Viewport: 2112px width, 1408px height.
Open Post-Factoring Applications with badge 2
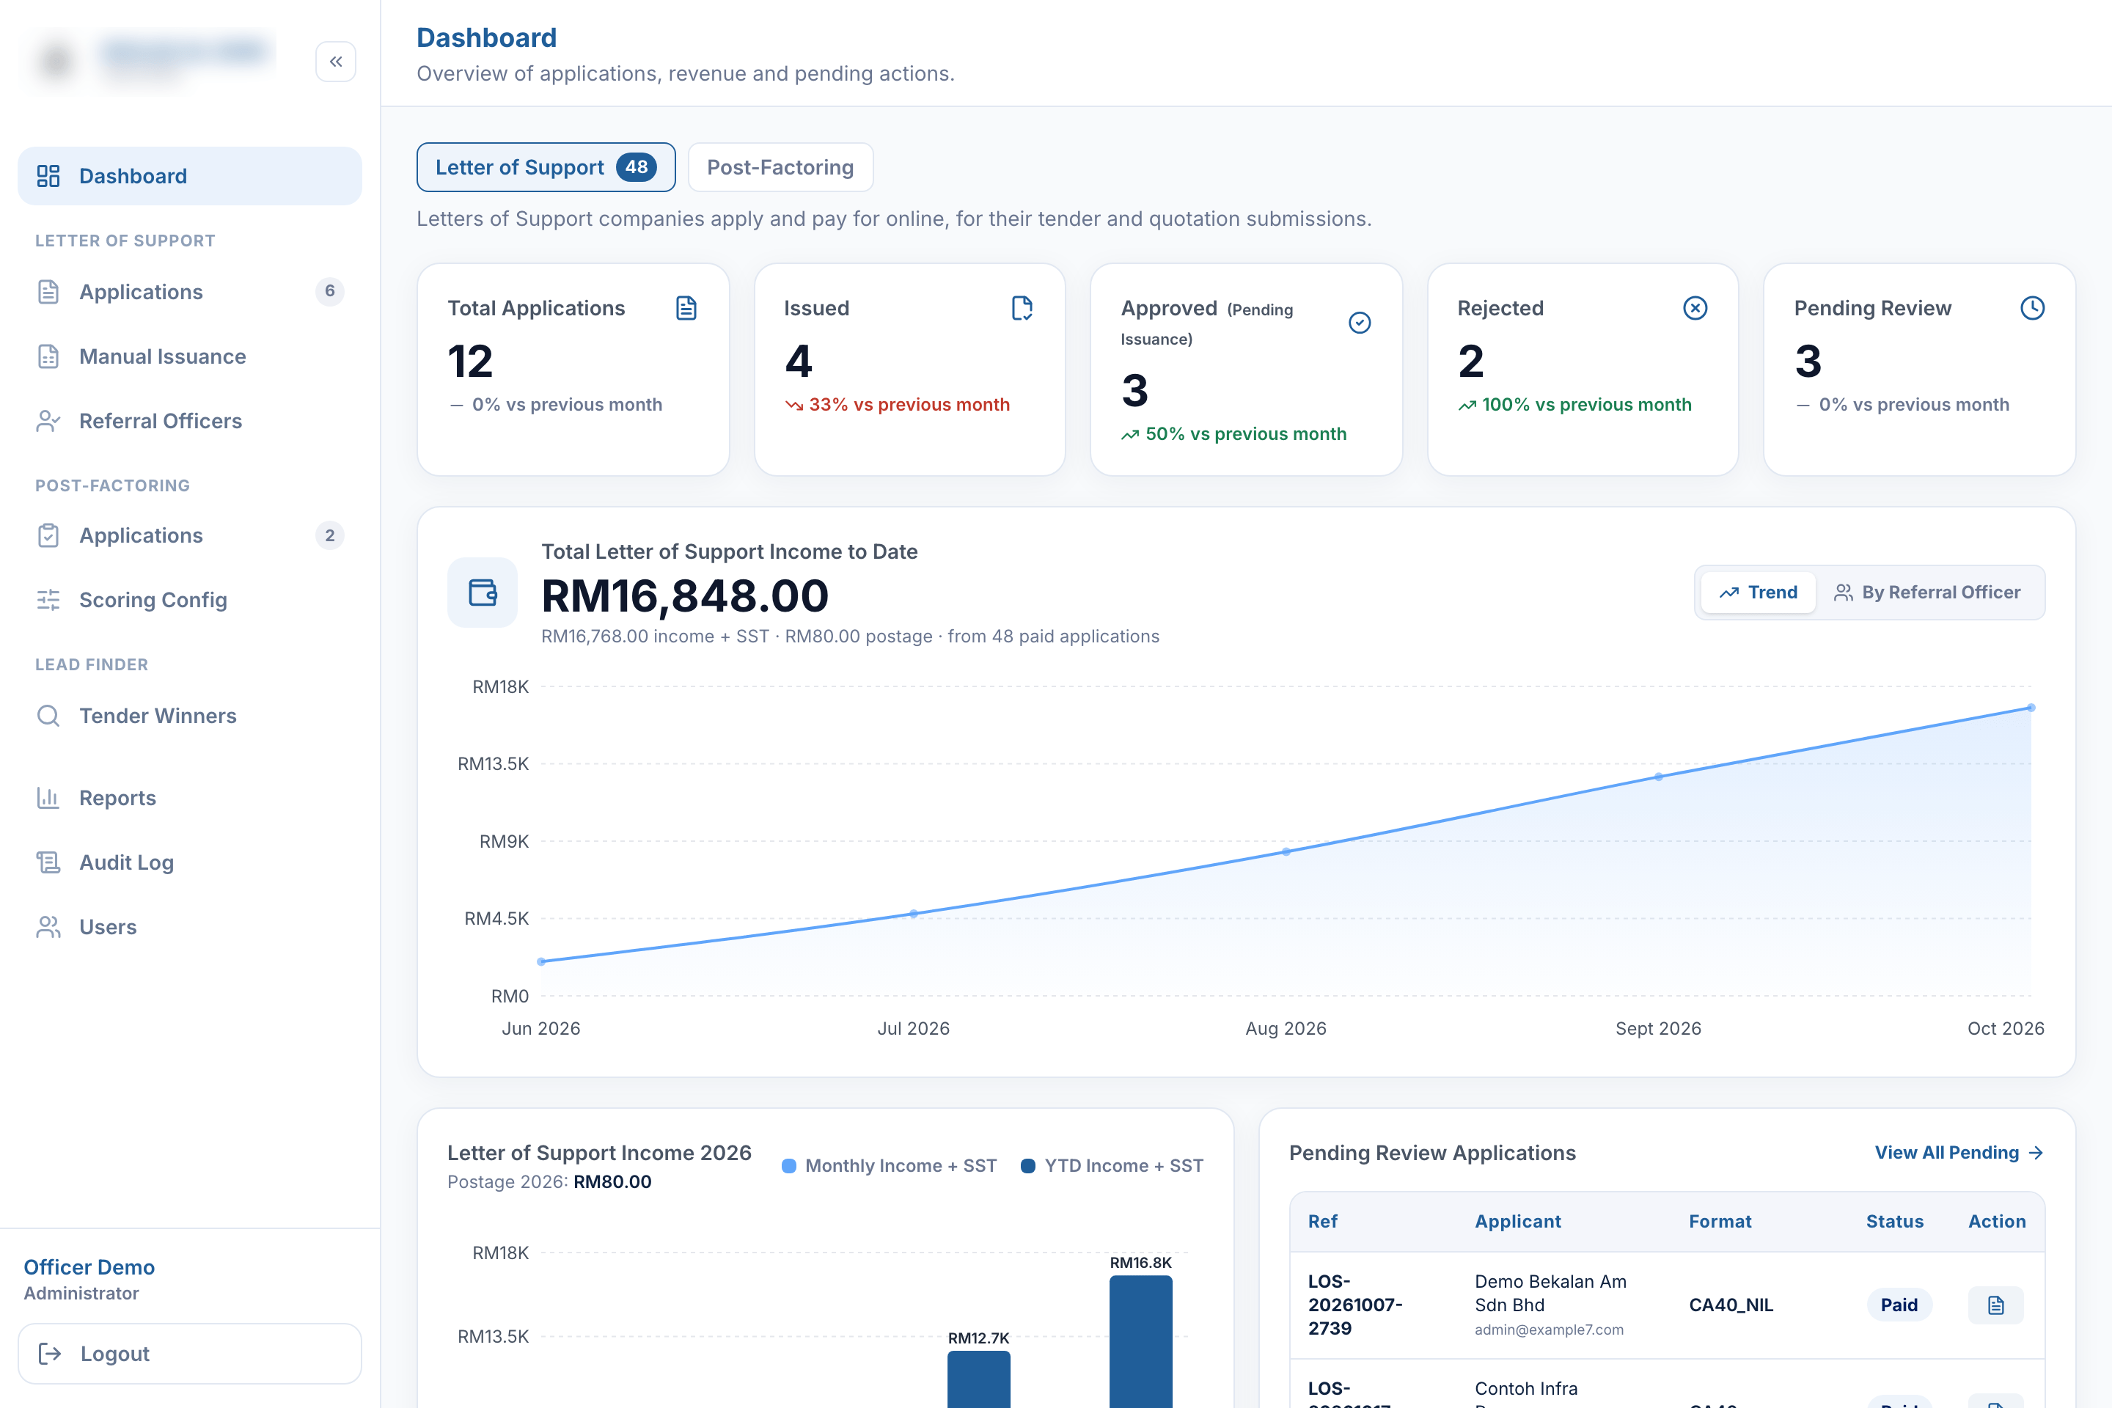[189, 535]
